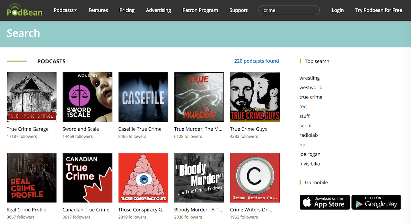
Task: Select top search term 'invisibilia'
Action: [x=310, y=164]
